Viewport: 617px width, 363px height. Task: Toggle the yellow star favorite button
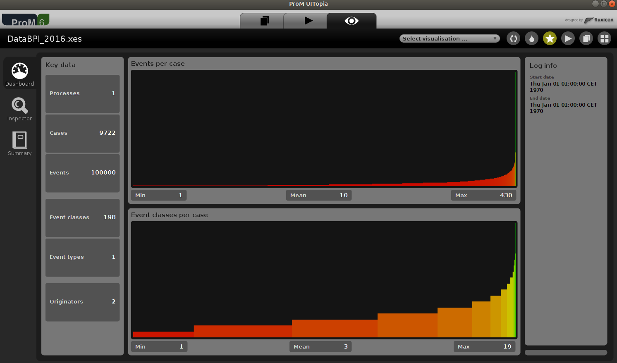point(550,38)
